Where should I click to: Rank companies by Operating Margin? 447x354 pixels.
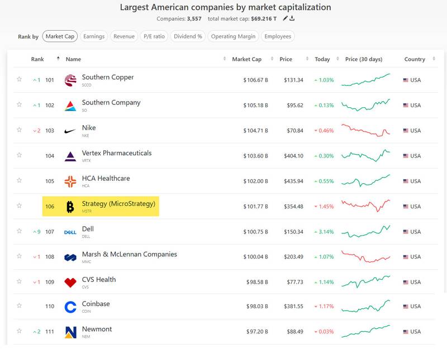pyautogui.click(x=233, y=36)
